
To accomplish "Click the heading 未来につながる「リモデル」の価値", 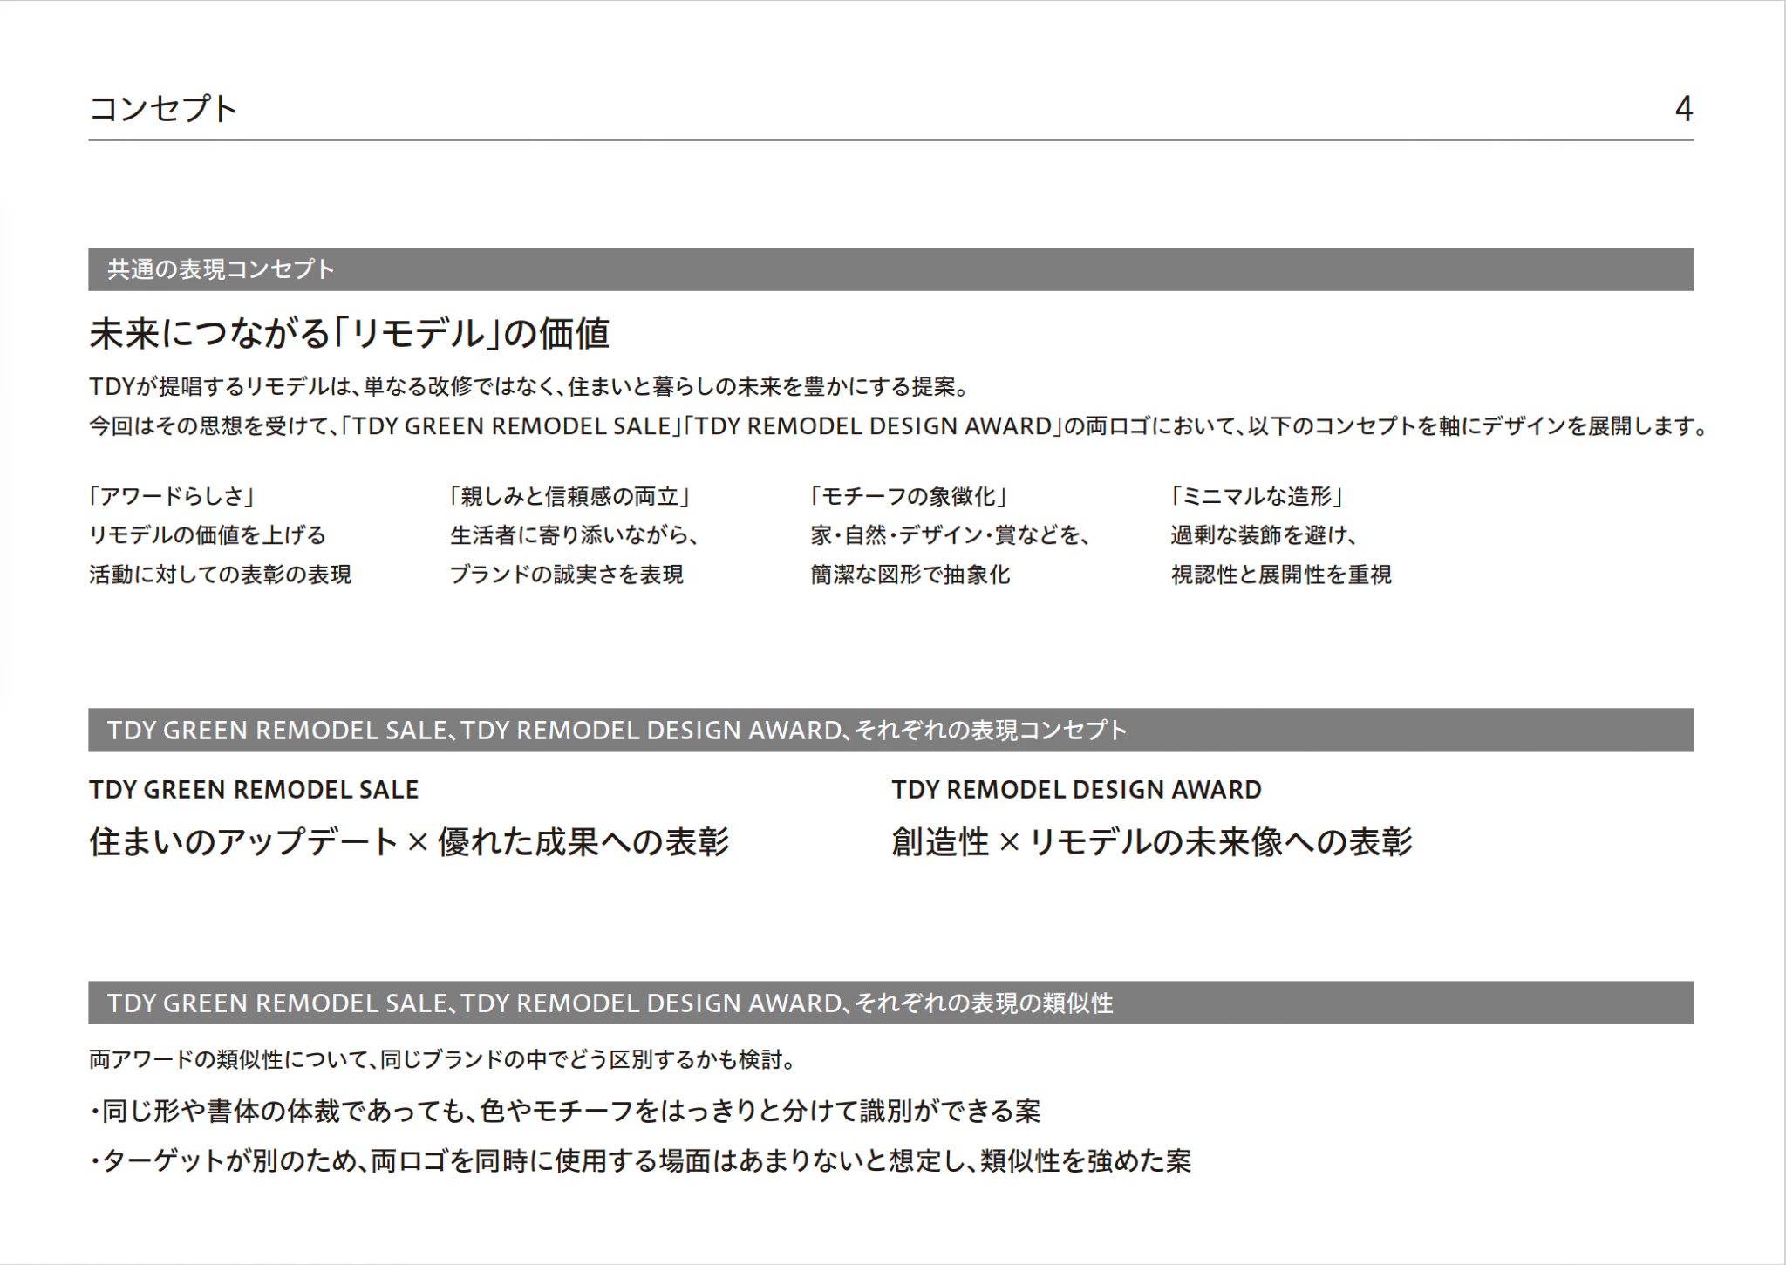I will click(x=349, y=334).
